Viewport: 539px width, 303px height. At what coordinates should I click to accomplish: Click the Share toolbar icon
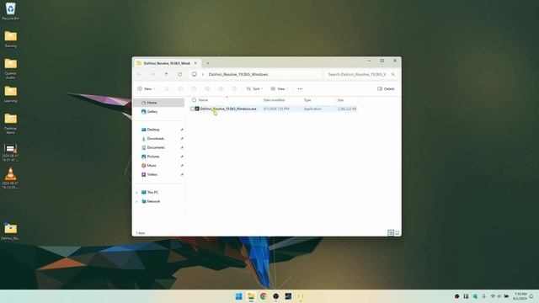pyautogui.click(x=221, y=88)
